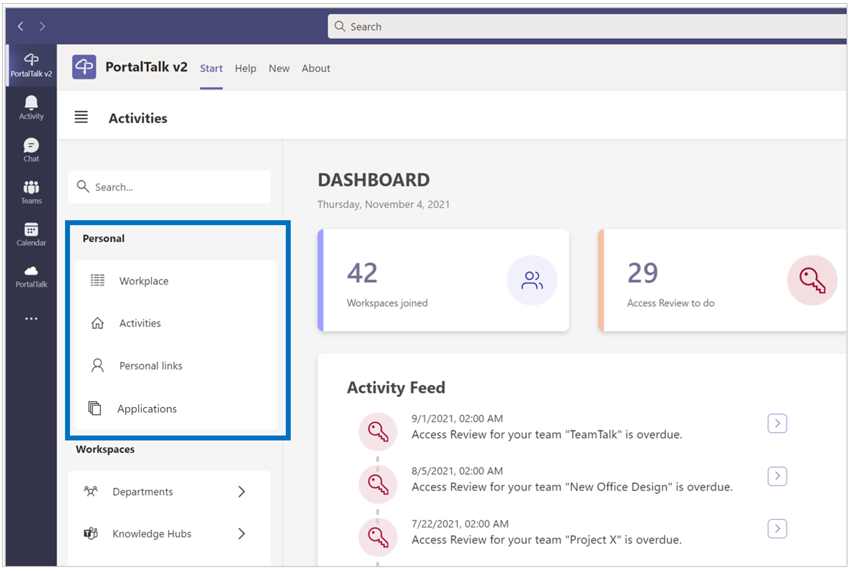
Task: Click Project X overdue review text
Action: [546, 539]
